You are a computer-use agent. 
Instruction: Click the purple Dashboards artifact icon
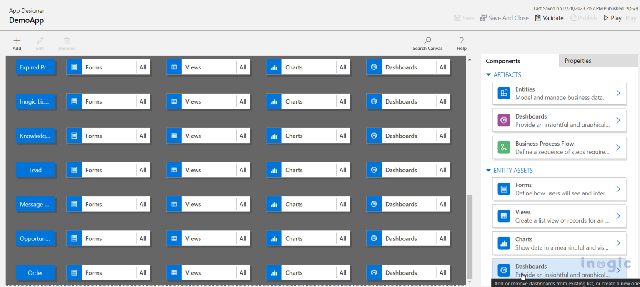pyautogui.click(x=504, y=120)
